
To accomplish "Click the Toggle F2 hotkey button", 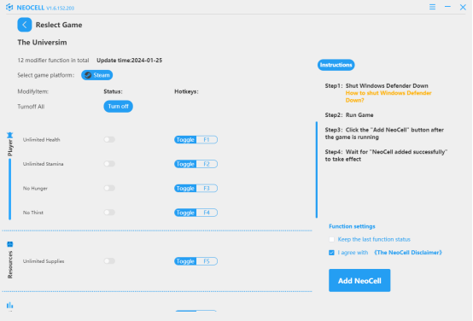I will click(x=196, y=164).
